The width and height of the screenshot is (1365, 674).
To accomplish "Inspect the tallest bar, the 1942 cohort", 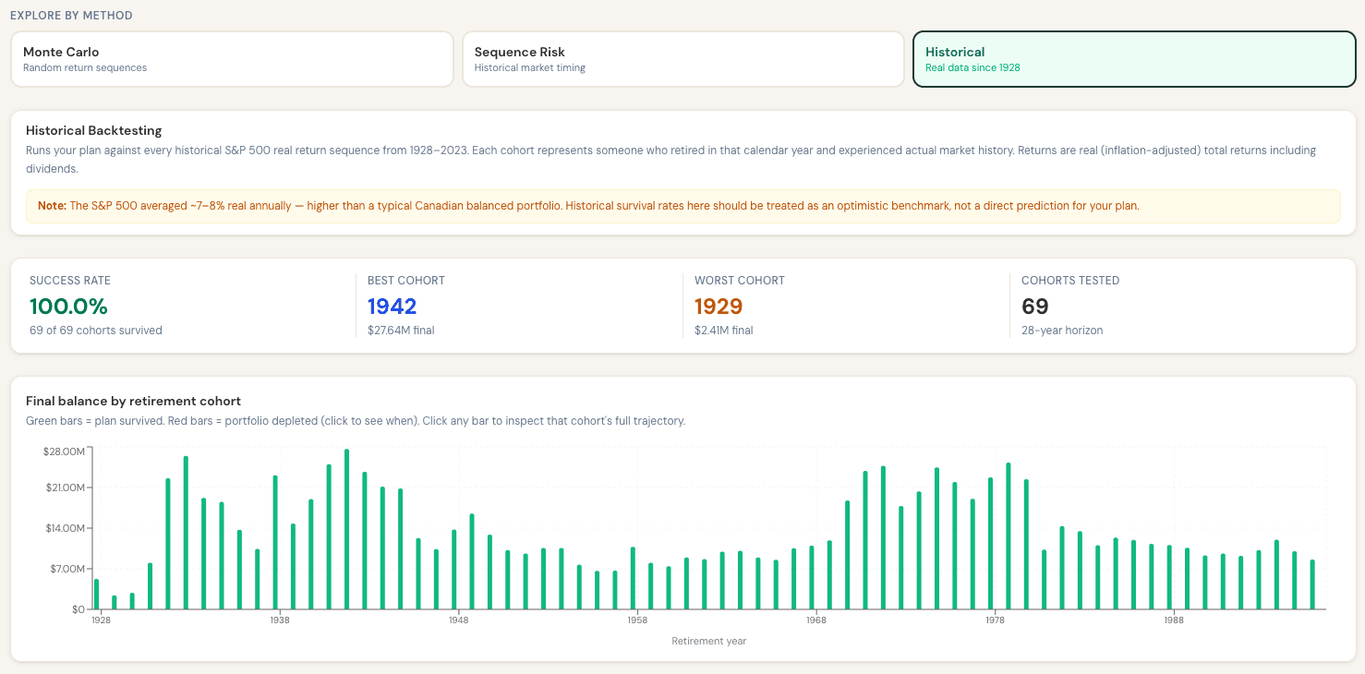I will pos(346,530).
